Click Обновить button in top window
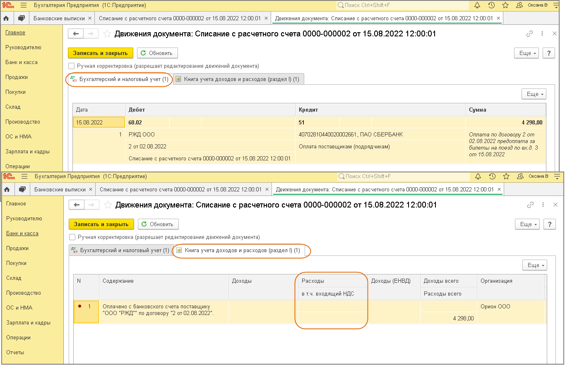Viewport: 565px width, 365px height. click(157, 53)
